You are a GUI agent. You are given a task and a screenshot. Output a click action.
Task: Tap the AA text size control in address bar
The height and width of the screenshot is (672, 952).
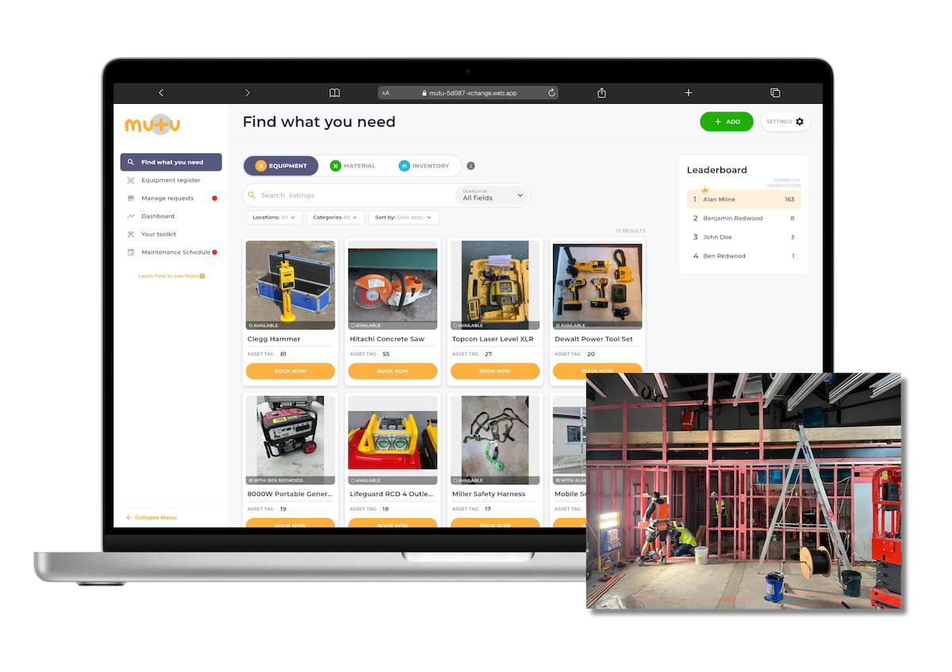click(386, 93)
